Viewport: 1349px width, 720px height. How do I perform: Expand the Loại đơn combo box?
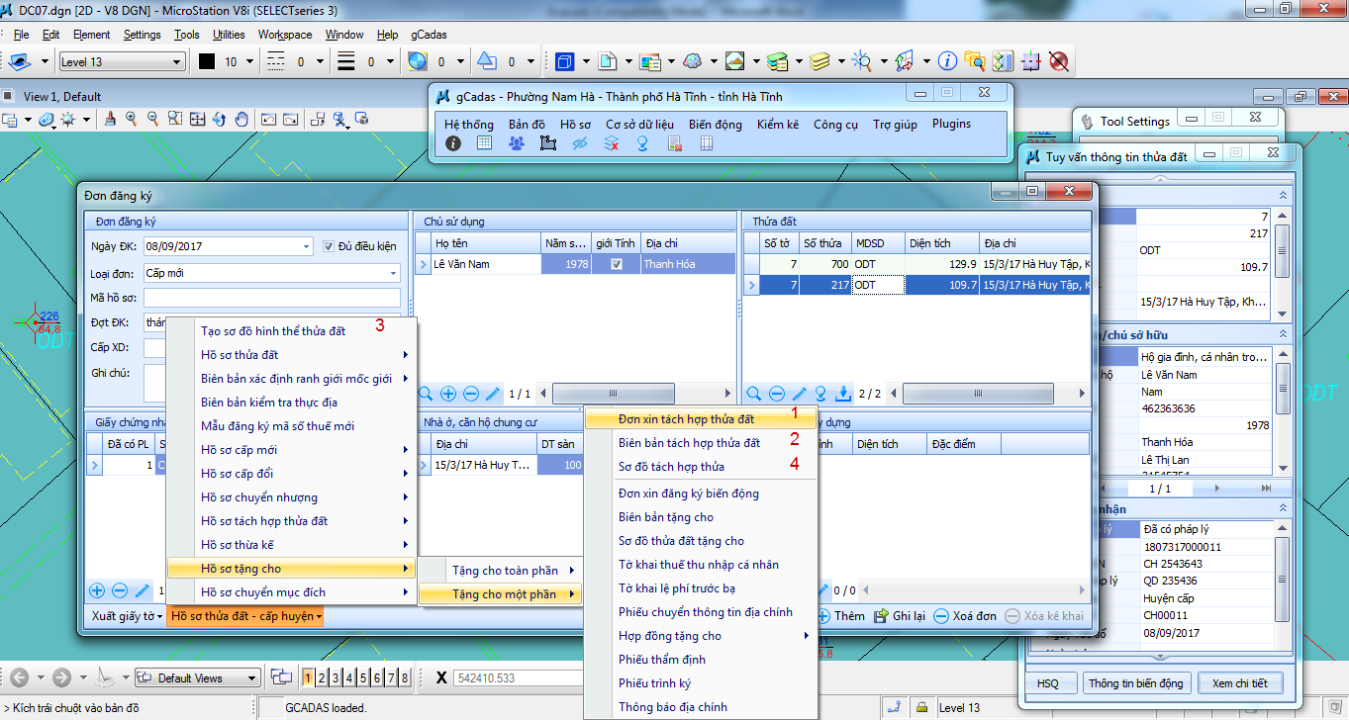(x=393, y=273)
